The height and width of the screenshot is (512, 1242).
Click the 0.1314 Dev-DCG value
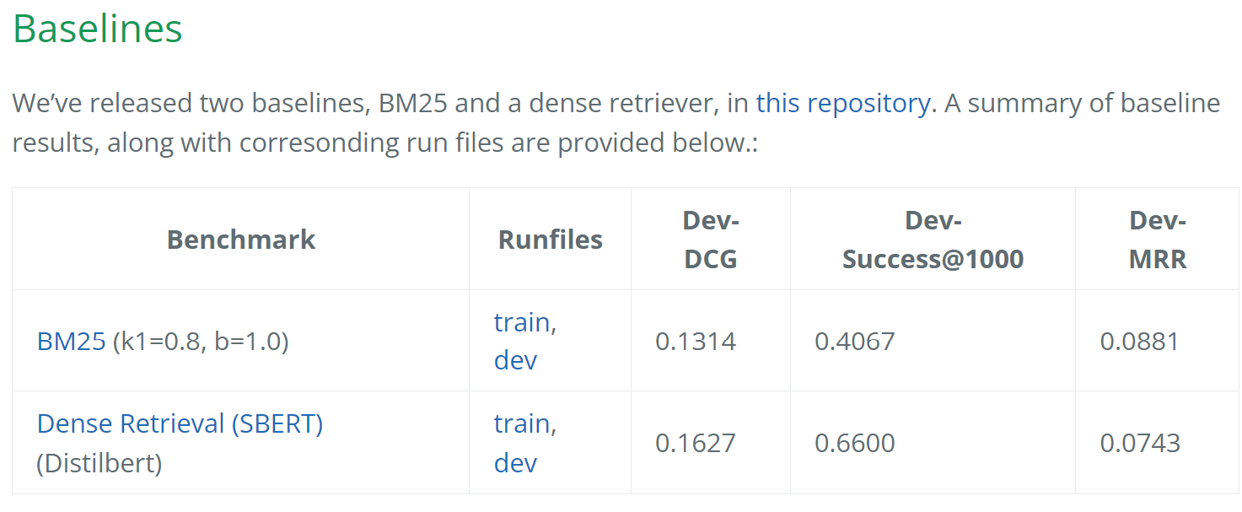(696, 342)
